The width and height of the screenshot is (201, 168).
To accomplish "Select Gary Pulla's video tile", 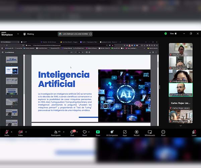I will coord(181,49).
